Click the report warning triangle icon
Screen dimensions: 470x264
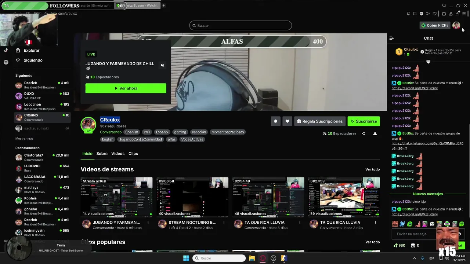pos(375,133)
